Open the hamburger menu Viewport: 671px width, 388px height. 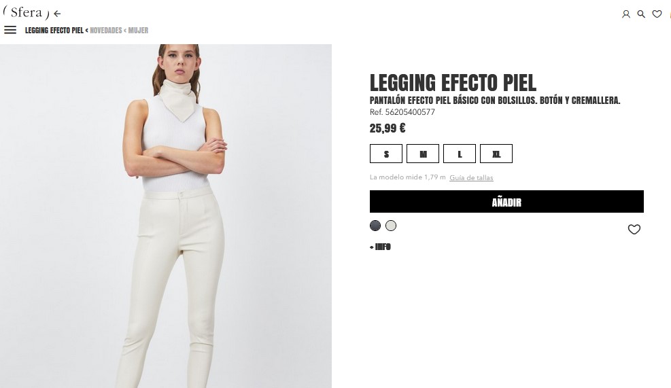click(10, 30)
